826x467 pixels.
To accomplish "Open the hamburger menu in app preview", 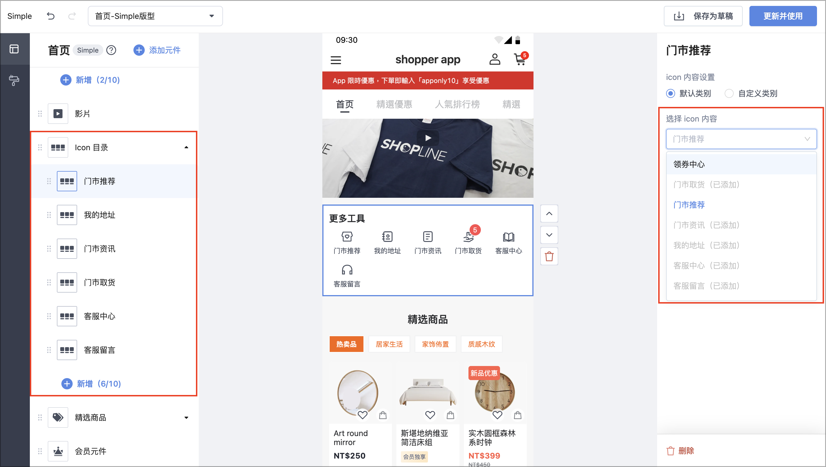I will 336,60.
